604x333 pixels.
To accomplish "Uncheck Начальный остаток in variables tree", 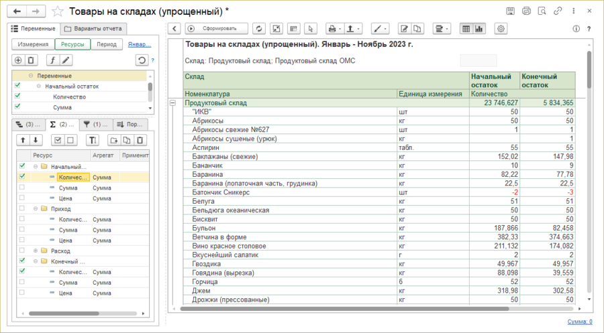I will (x=17, y=85).
